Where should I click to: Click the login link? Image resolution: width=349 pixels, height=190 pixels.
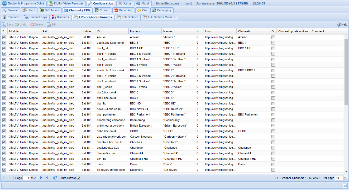188,3
